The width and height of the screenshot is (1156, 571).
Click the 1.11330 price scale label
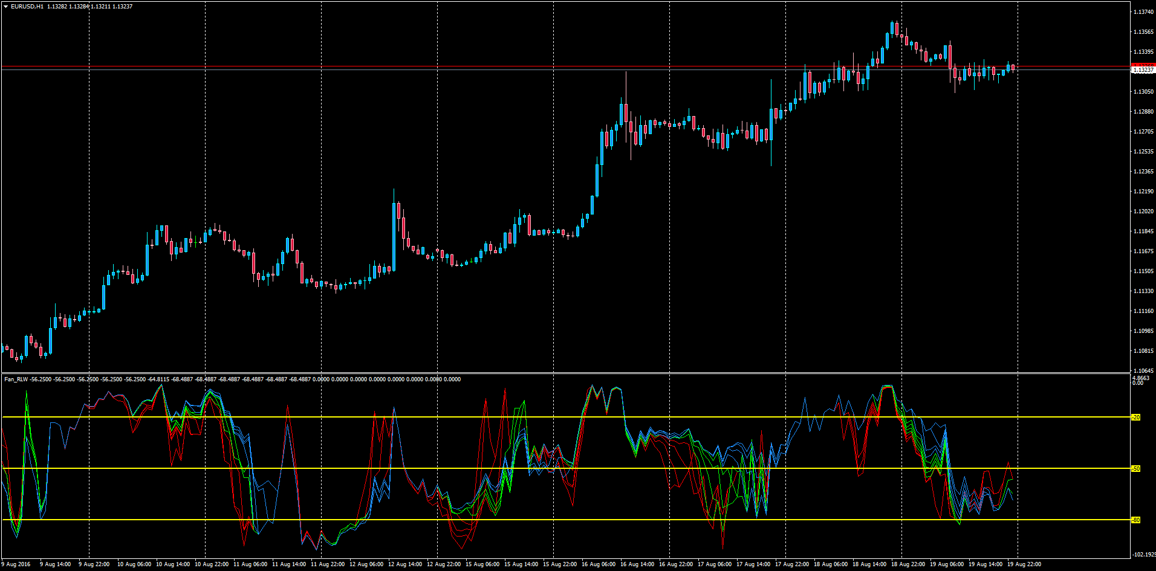tap(1143, 291)
